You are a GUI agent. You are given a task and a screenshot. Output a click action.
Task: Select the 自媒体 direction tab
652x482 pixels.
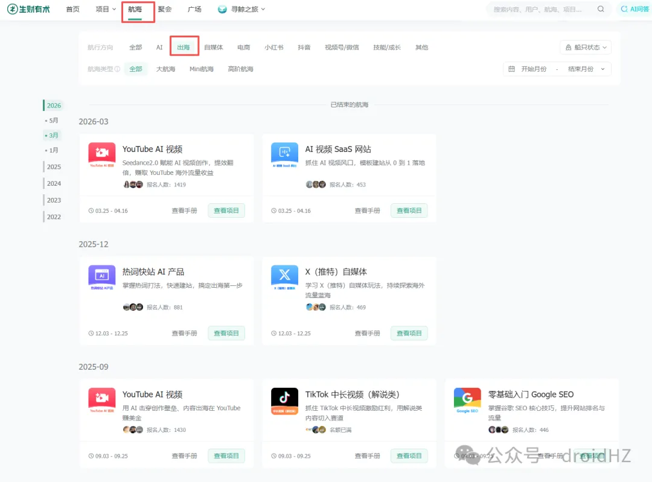click(x=213, y=48)
